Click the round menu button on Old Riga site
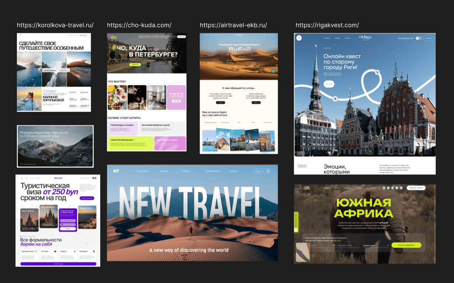454x283 pixels. (x=299, y=38)
